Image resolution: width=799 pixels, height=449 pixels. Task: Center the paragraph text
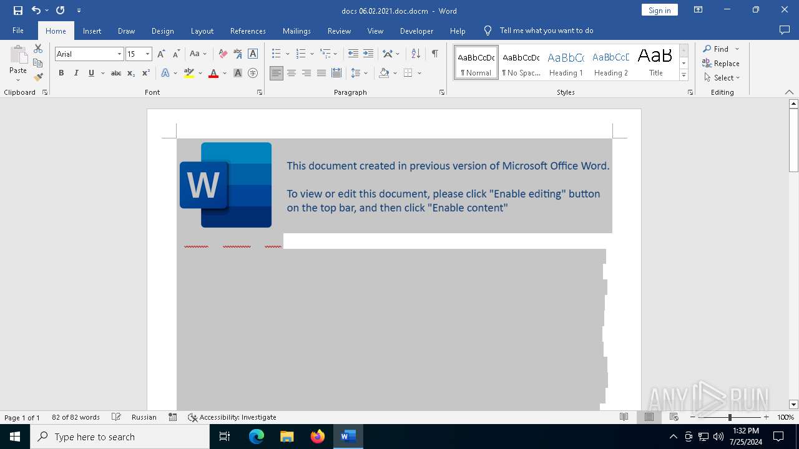pos(292,74)
